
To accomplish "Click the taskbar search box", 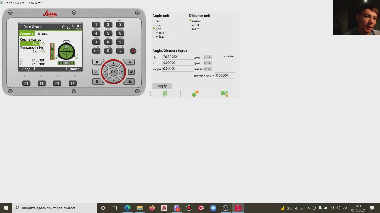I will pos(54,208).
